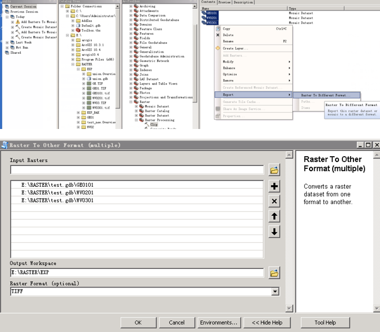Click the Catalog Tree scrollbar up arrow
380x332 pixels.
coord(117,6)
